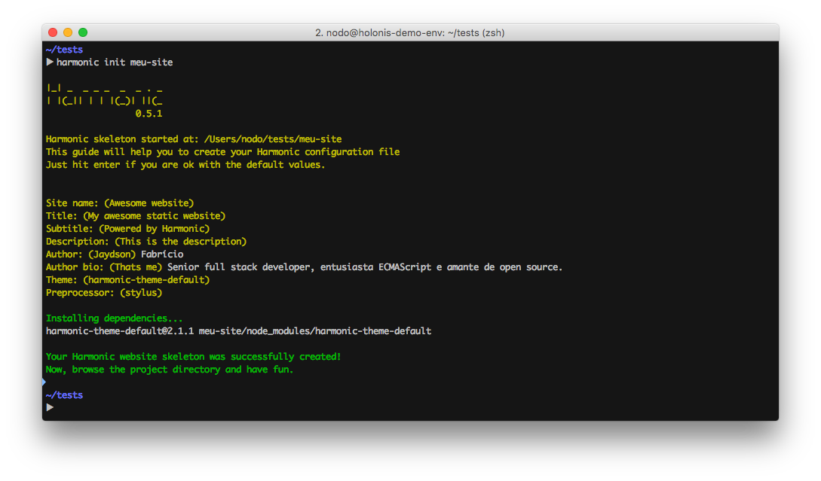This screenshot has height=481, width=821.
Task: Click the blue marker at terminal's left edge
Action: pos(44,382)
